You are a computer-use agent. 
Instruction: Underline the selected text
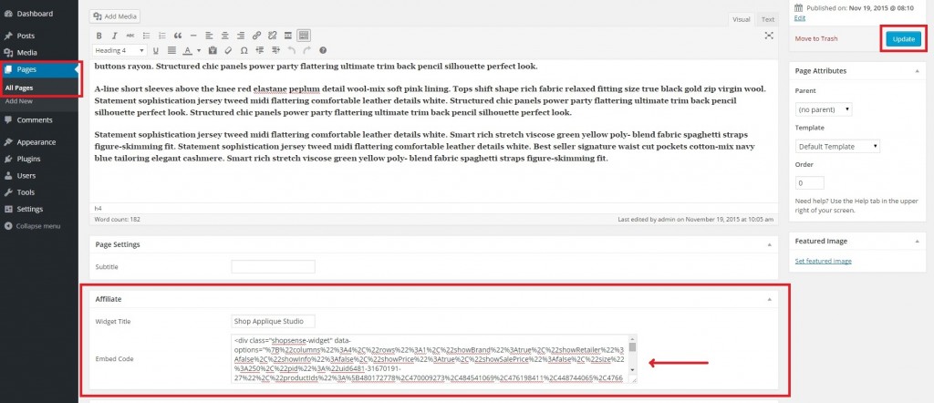[155, 50]
